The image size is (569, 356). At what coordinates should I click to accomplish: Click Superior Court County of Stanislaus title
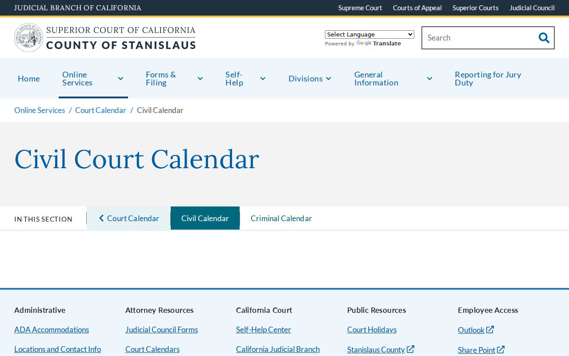coord(120,38)
